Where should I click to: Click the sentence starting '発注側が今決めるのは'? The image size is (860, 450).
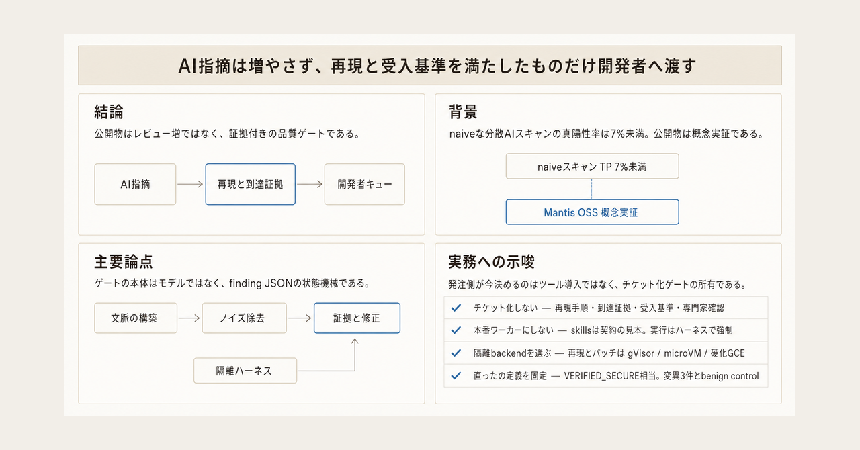597,284
